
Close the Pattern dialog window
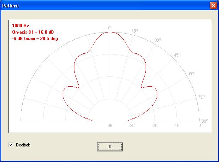point(213,6)
